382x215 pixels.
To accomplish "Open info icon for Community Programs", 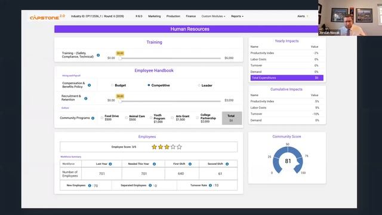I will click(93, 118).
